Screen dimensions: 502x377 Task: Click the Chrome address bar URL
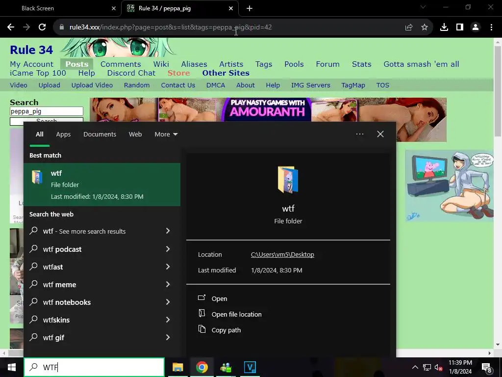[171, 27]
